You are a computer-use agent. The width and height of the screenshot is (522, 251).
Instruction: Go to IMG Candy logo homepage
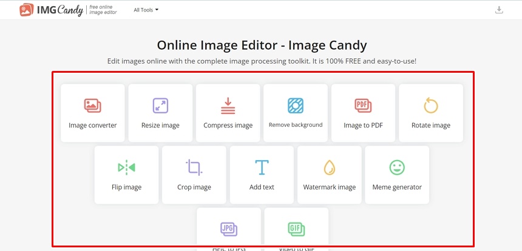[51, 10]
